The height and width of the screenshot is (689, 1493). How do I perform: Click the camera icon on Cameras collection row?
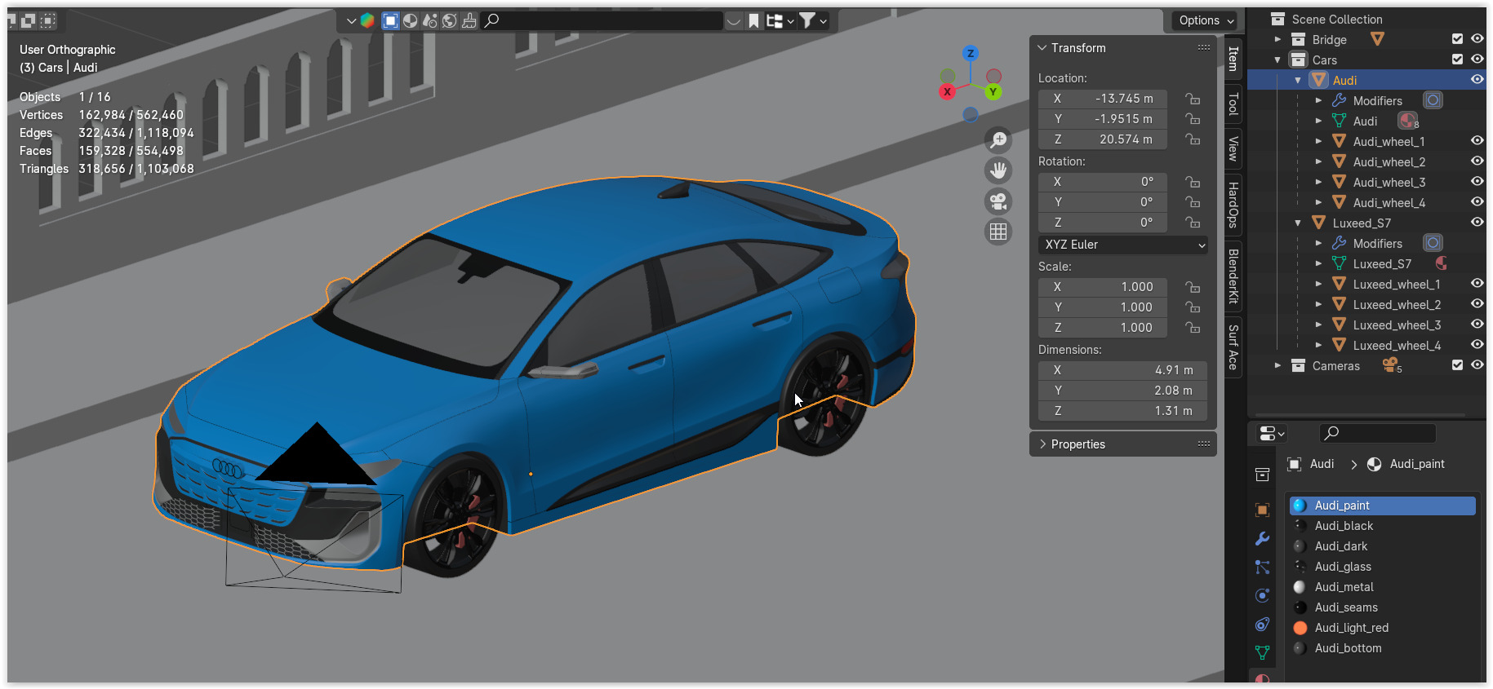(1391, 365)
